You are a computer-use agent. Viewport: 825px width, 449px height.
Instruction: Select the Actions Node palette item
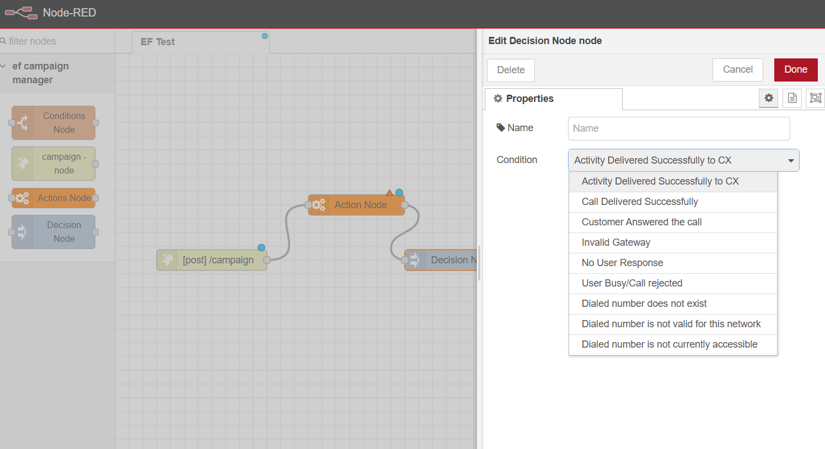point(53,198)
